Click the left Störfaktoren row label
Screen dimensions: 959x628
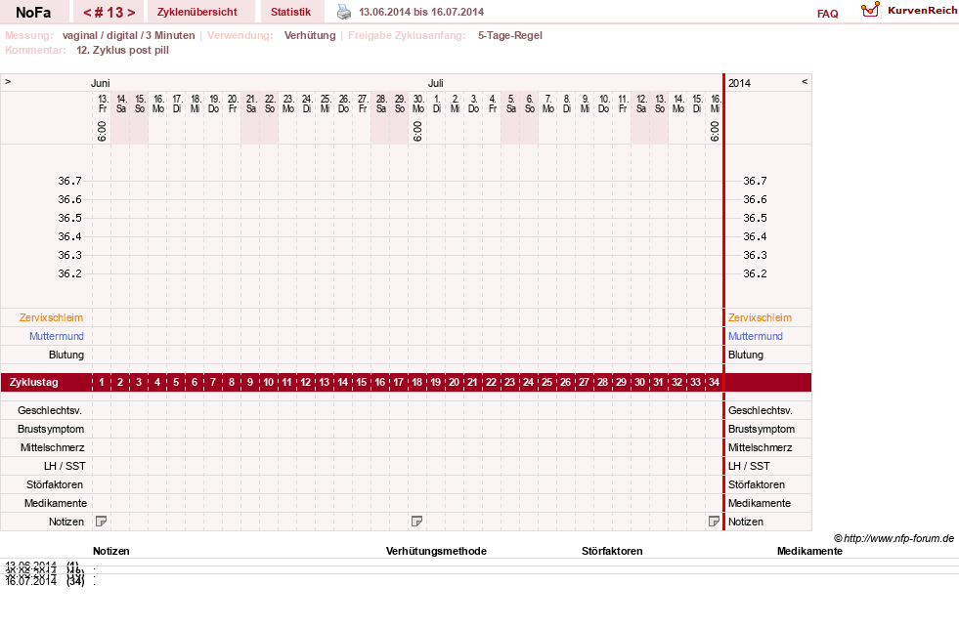55,484
